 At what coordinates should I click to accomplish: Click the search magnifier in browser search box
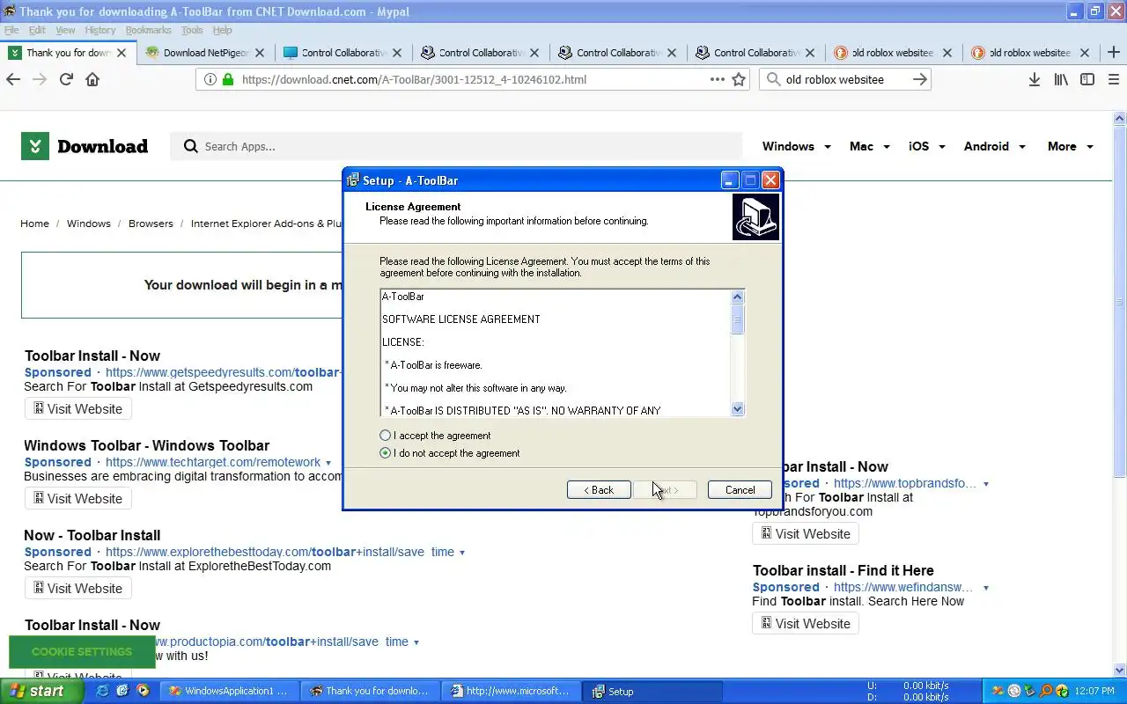point(773,79)
